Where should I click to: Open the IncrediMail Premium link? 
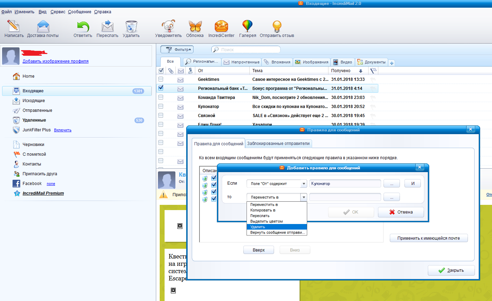point(43,193)
